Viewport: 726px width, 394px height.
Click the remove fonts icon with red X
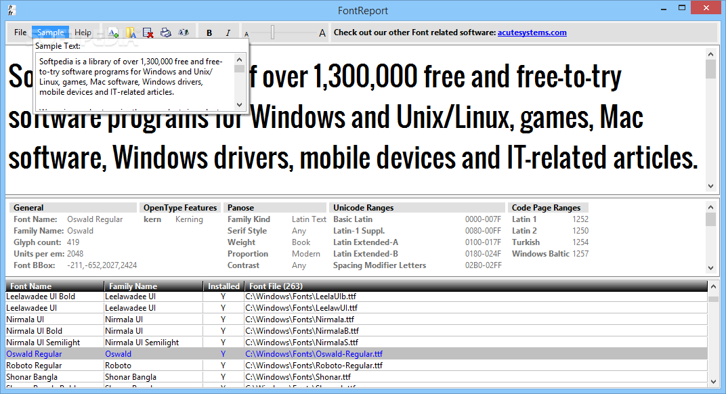click(148, 32)
